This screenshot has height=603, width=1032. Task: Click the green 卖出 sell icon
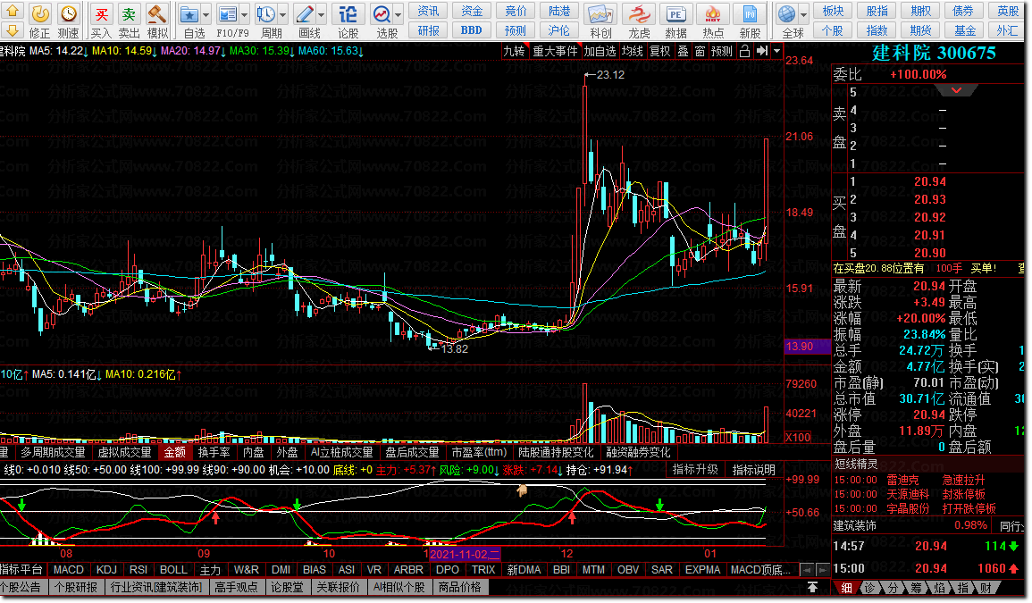click(x=129, y=13)
